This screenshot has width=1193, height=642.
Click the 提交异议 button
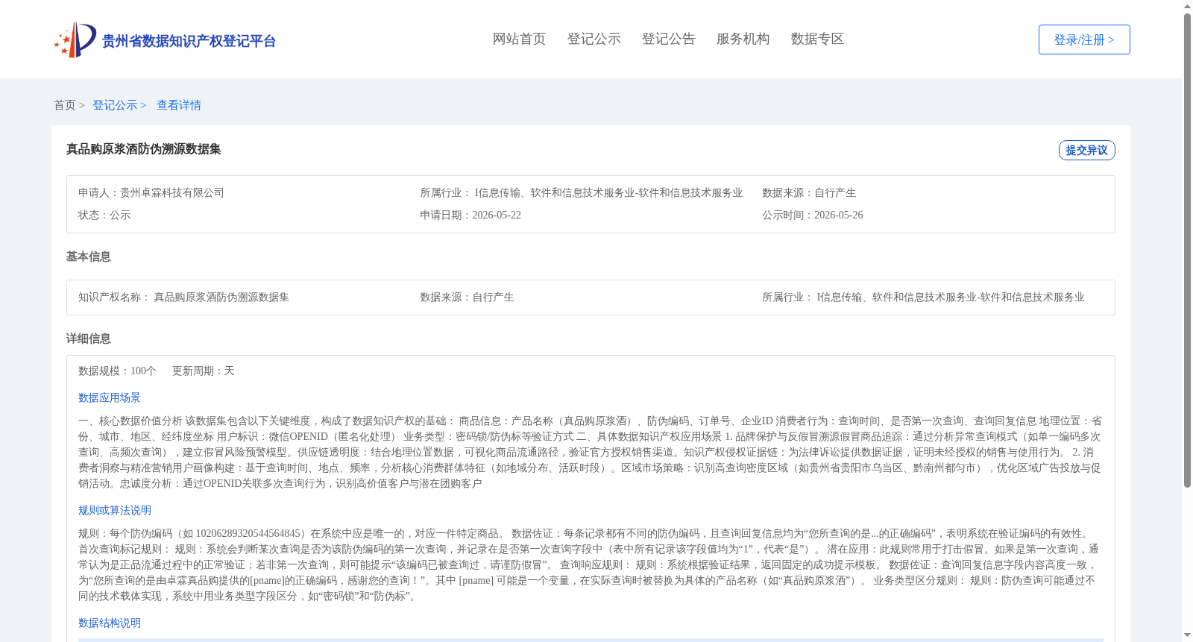1086,150
